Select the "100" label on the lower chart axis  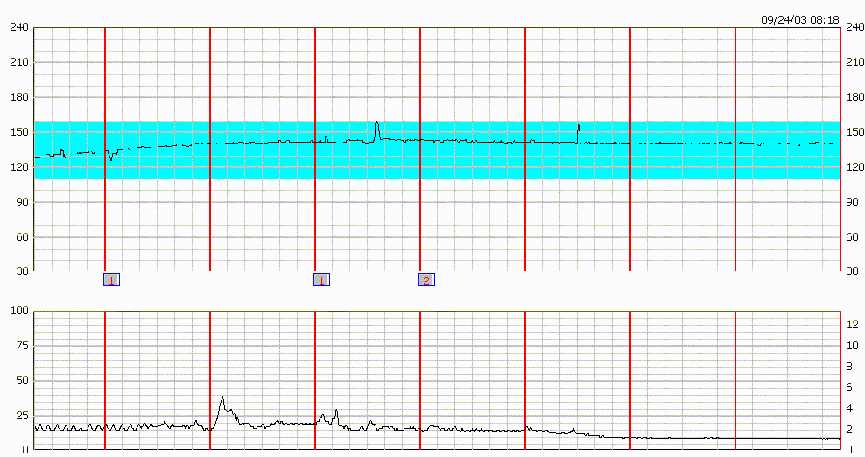pyautogui.click(x=19, y=311)
